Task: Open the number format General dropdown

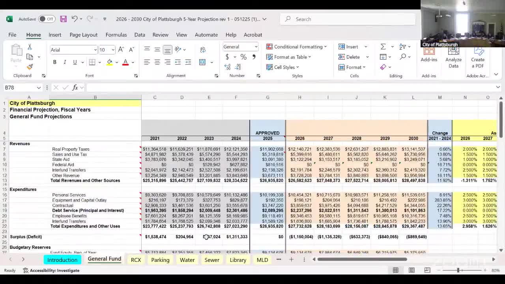Action: (x=256, y=47)
